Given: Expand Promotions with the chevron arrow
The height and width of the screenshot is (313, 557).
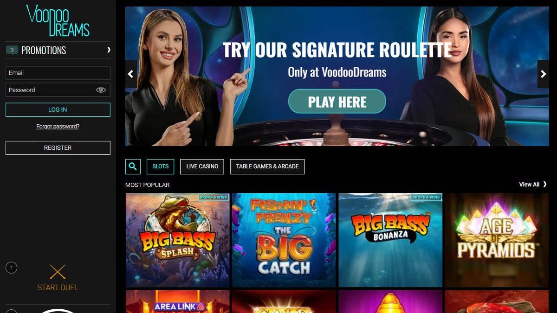Looking at the screenshot, I should click(109, 50).
